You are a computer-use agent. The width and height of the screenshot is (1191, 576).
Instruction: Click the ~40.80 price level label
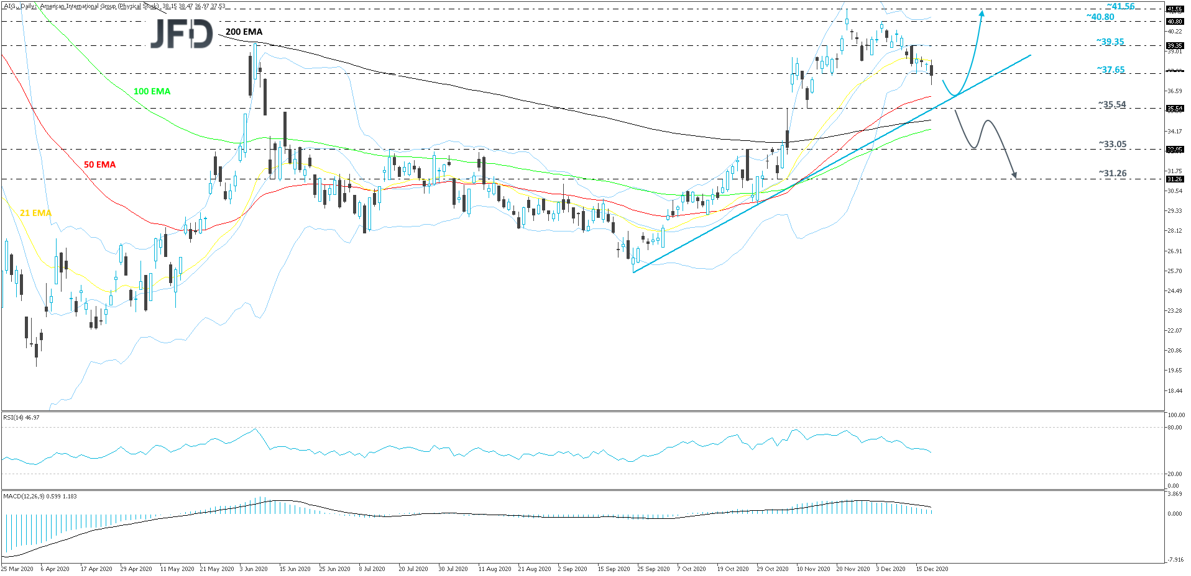pyautogui.click(x=1100, y=17)
